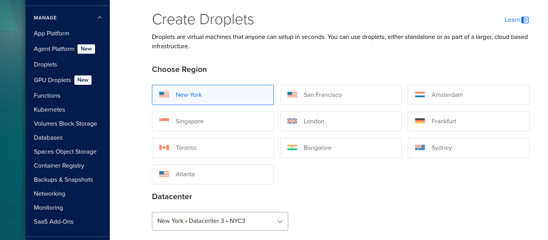Open Volumes Block Storage
Screen dimensions: 548x240
pos(65,124)
